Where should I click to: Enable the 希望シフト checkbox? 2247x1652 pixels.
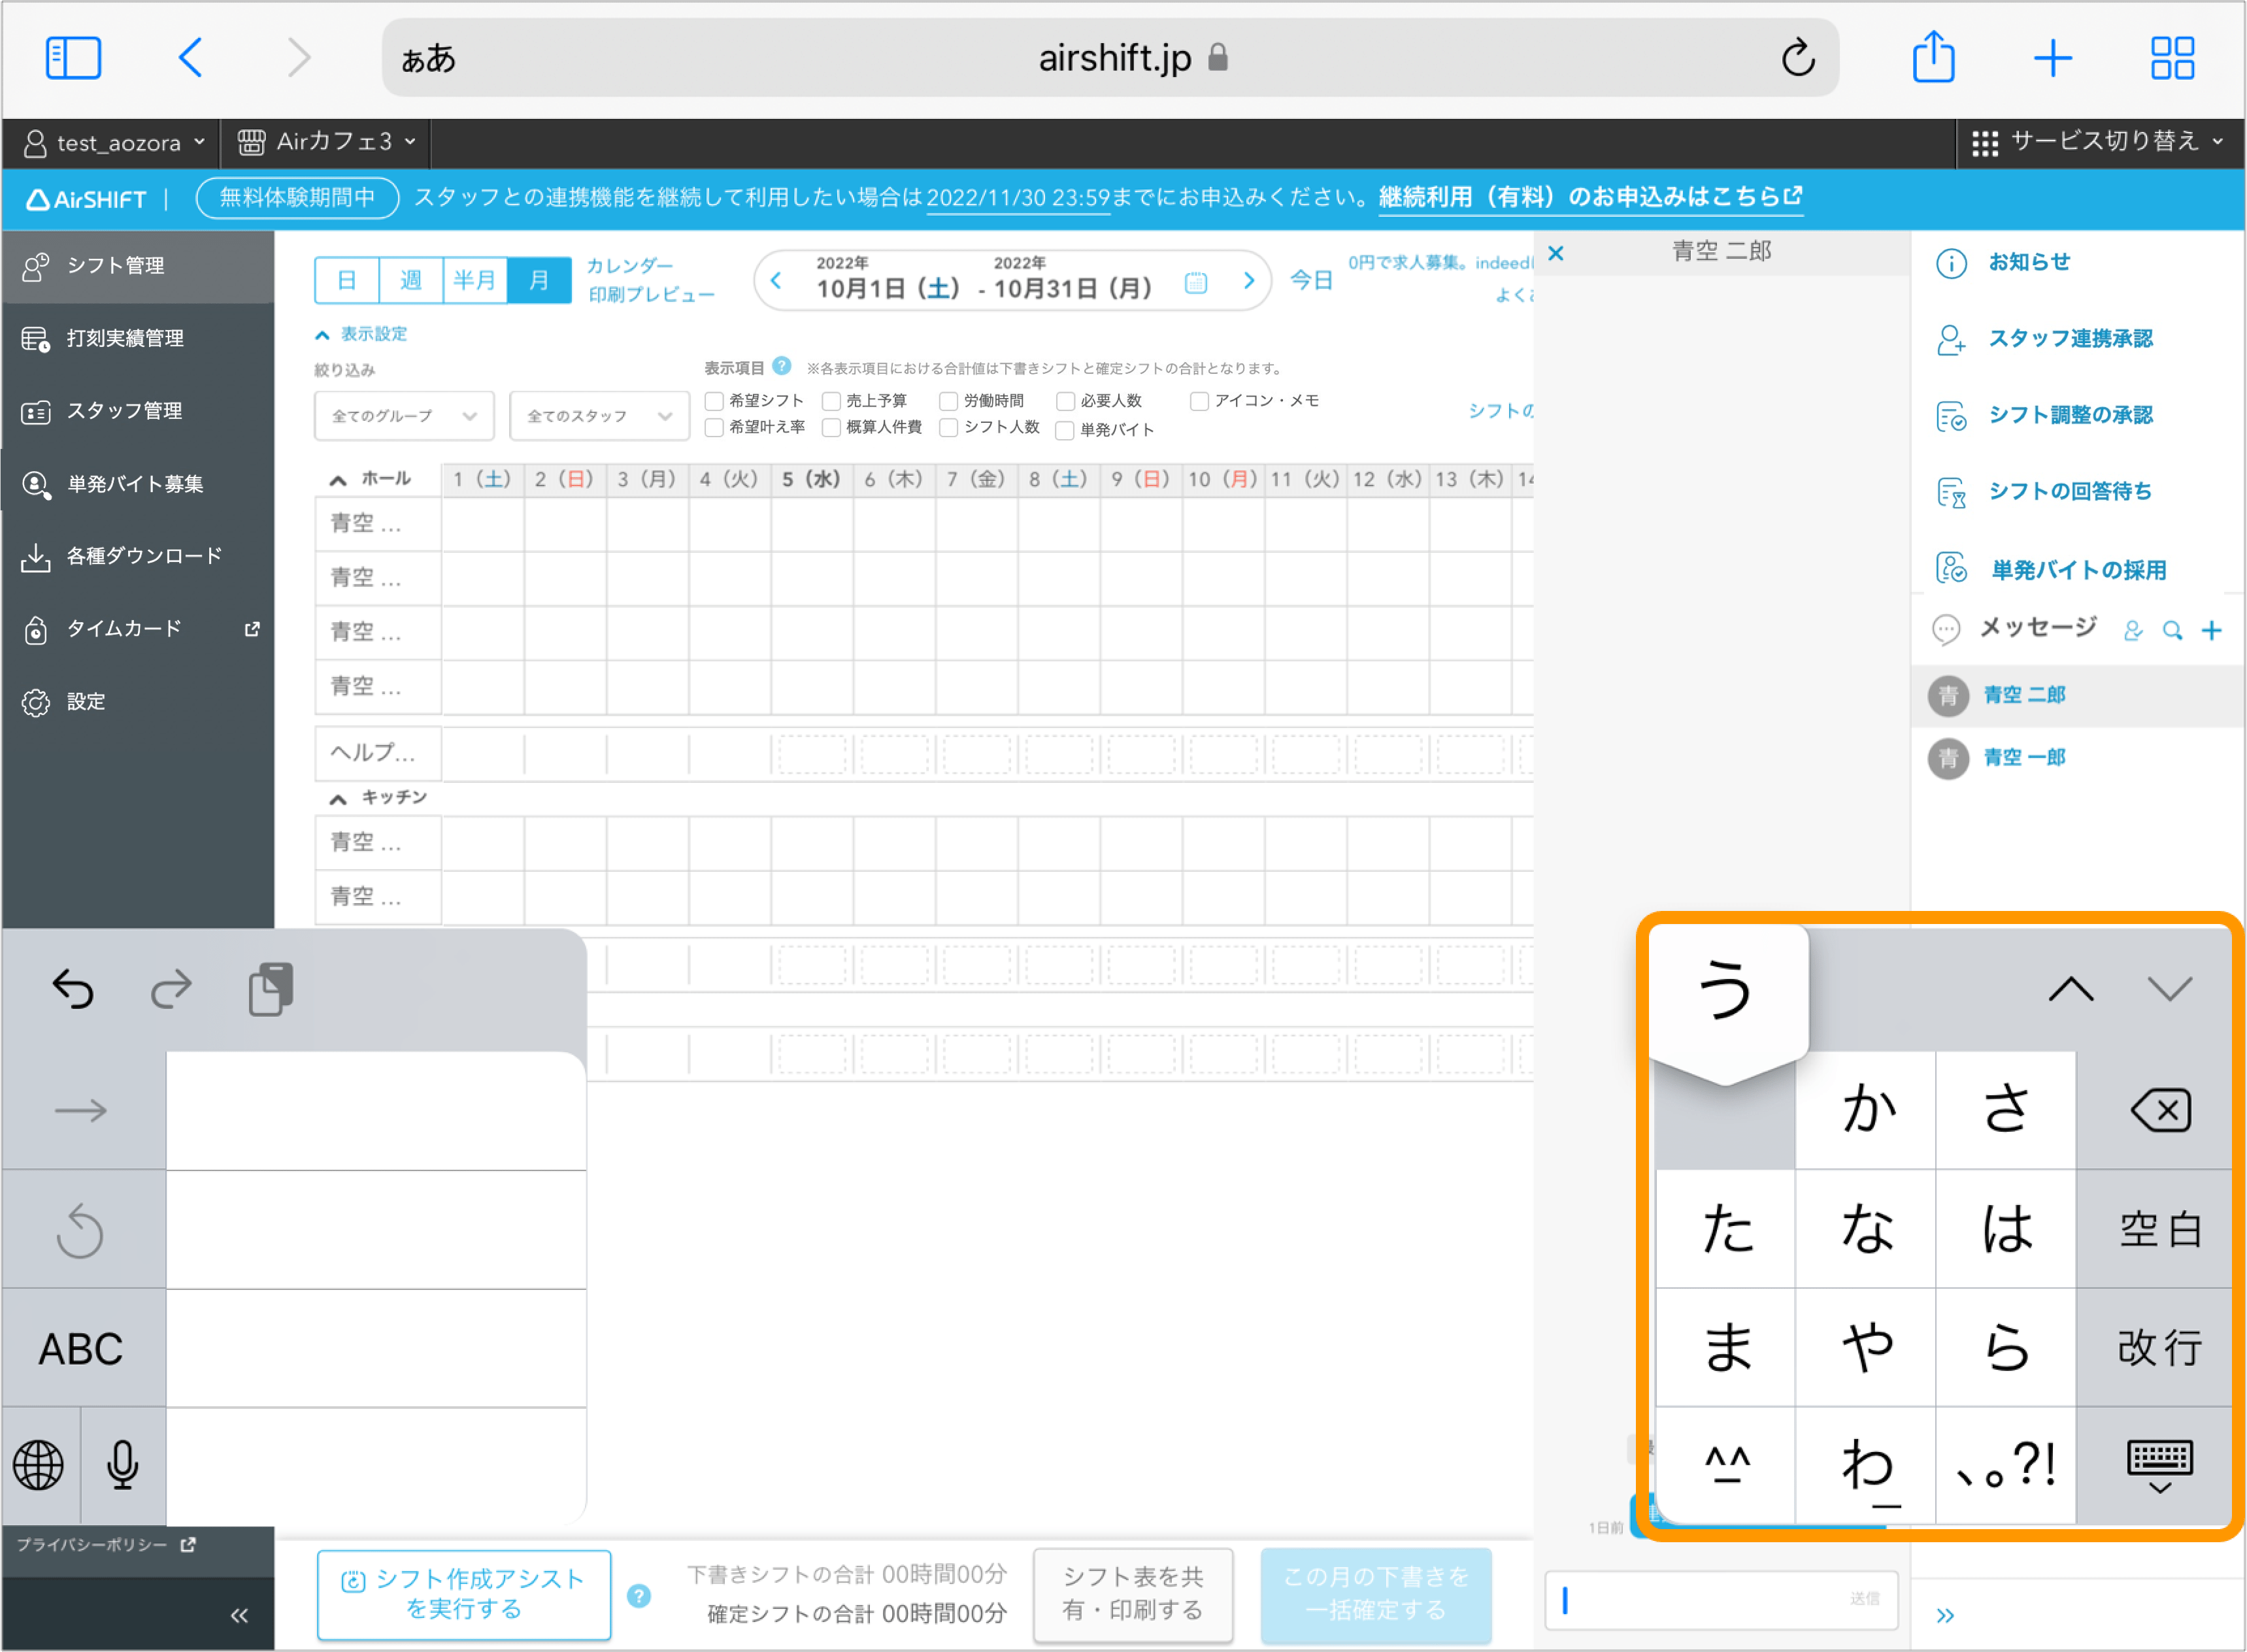click(x=714, y=401)
